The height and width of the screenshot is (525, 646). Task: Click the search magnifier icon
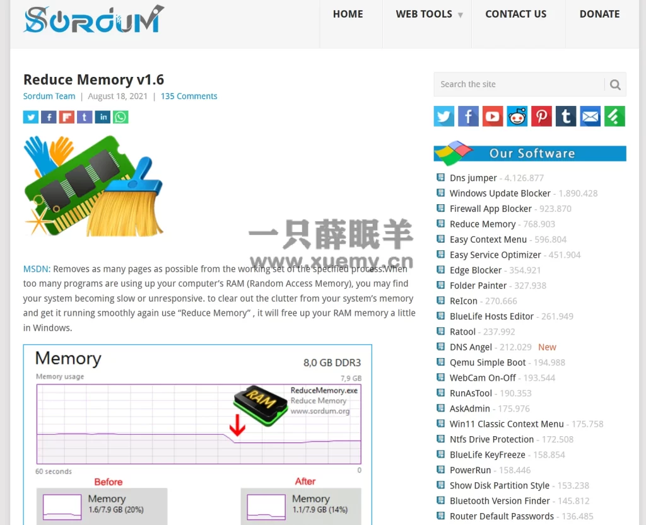(615, 84)
